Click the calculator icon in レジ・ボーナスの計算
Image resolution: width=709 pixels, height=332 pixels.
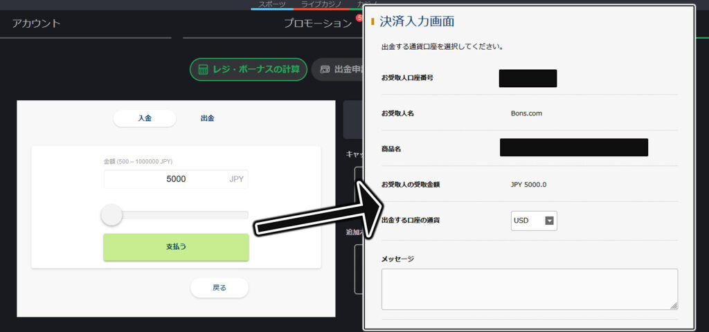pos(204,70)
